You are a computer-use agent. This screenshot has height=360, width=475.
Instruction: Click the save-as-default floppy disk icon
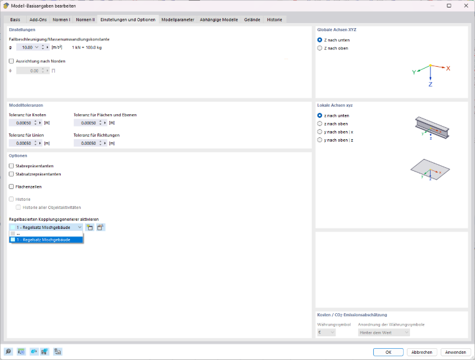tap(44, 351)
